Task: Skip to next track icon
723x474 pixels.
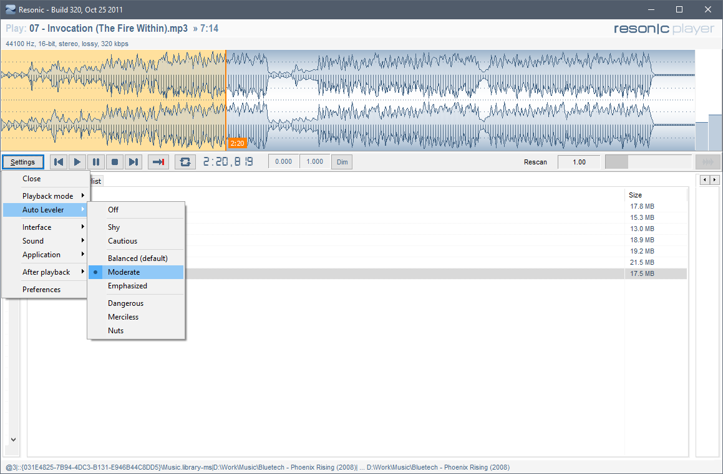Action: 133,162
